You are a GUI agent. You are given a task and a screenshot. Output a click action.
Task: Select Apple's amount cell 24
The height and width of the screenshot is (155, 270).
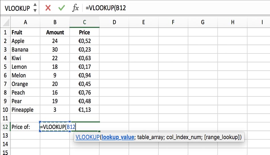[55, 41]
